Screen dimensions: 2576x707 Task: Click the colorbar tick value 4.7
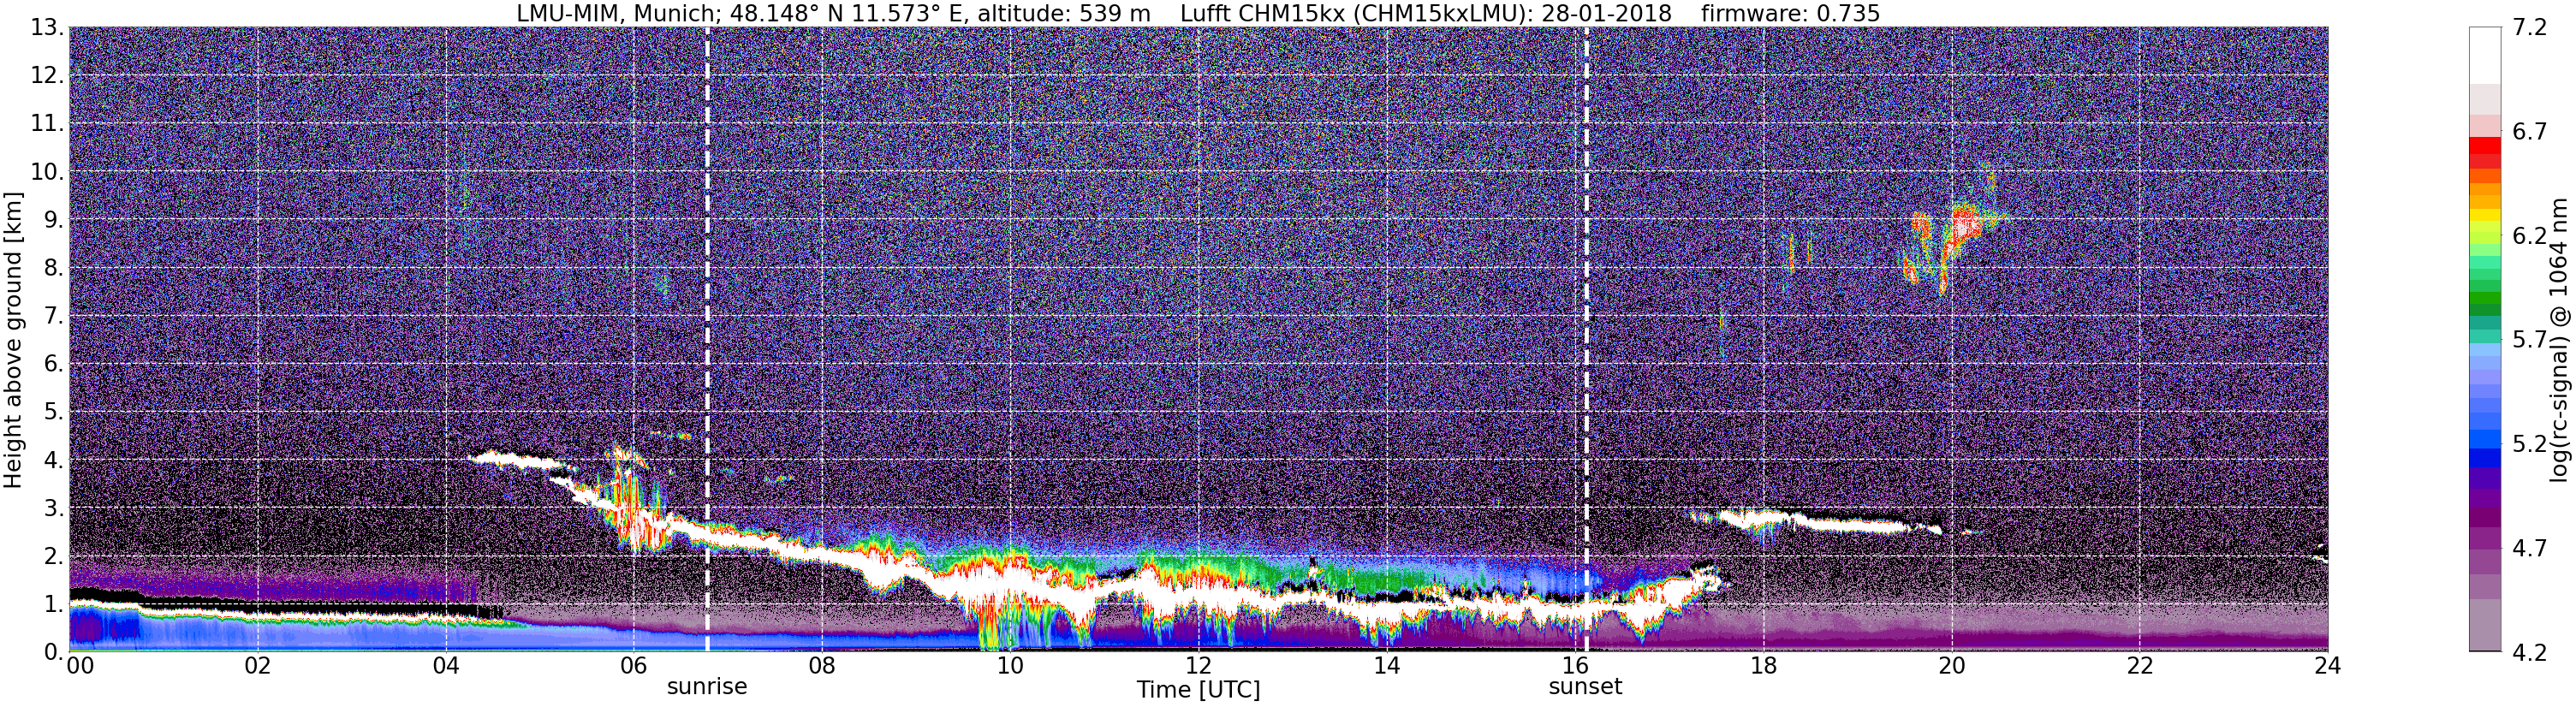pyautogui.click(x=2529, y=548)
